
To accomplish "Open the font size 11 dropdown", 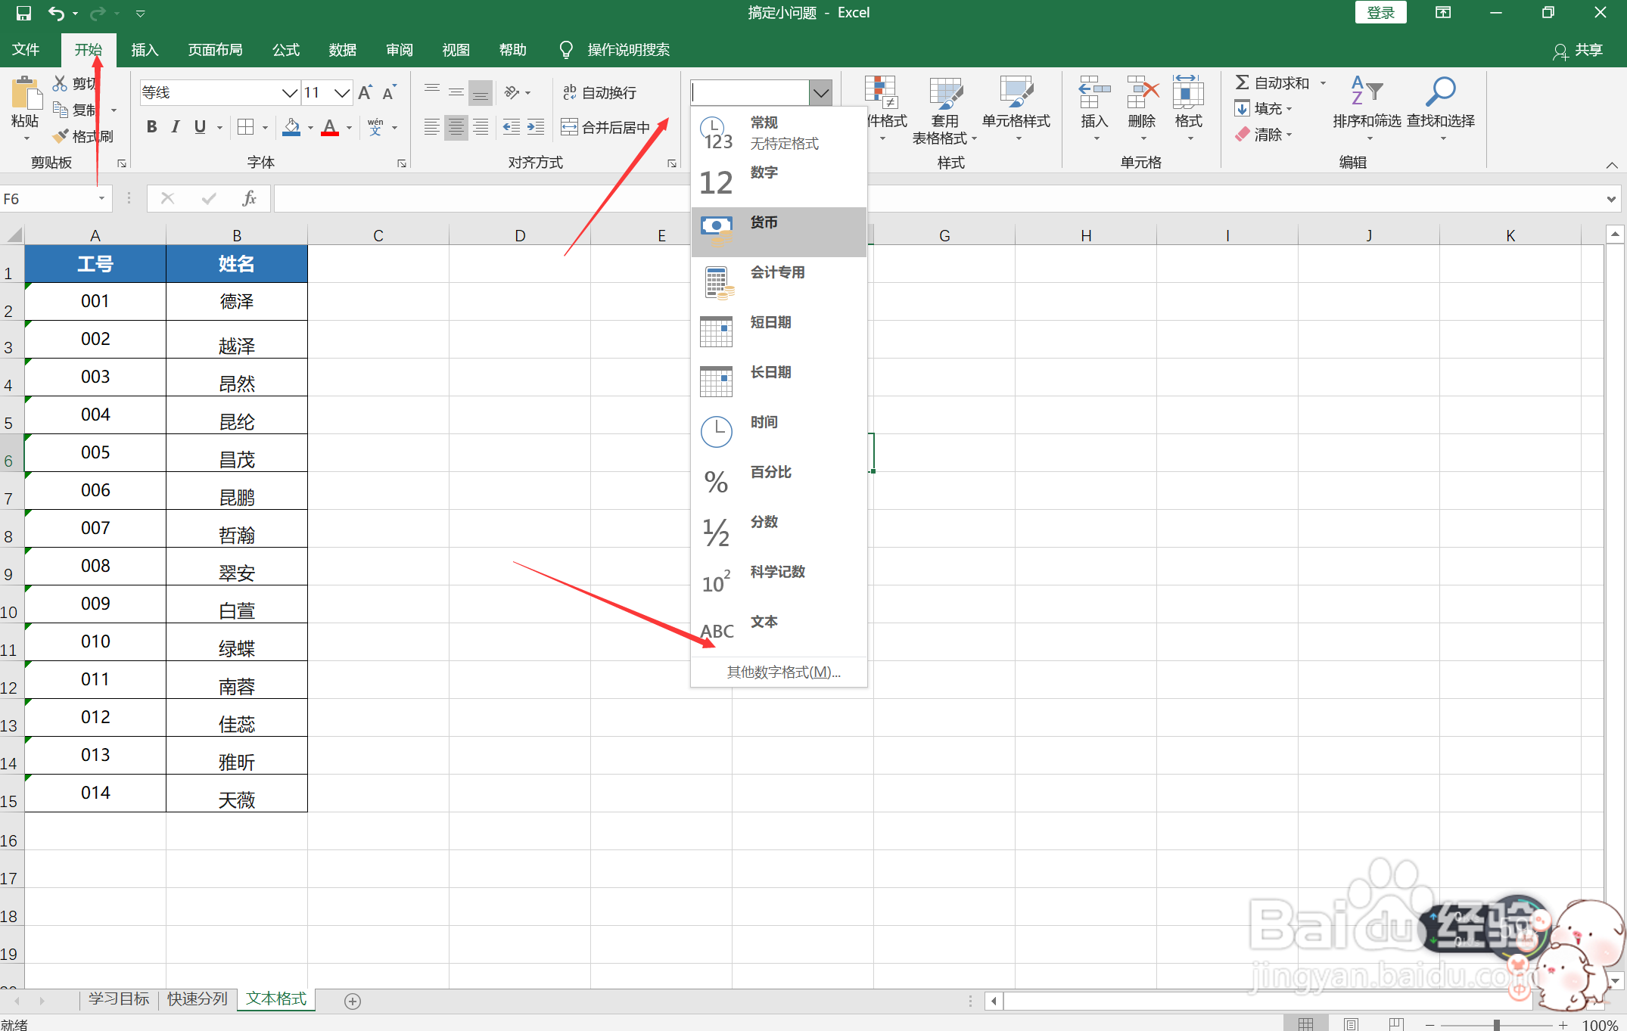I will point(342,92).
